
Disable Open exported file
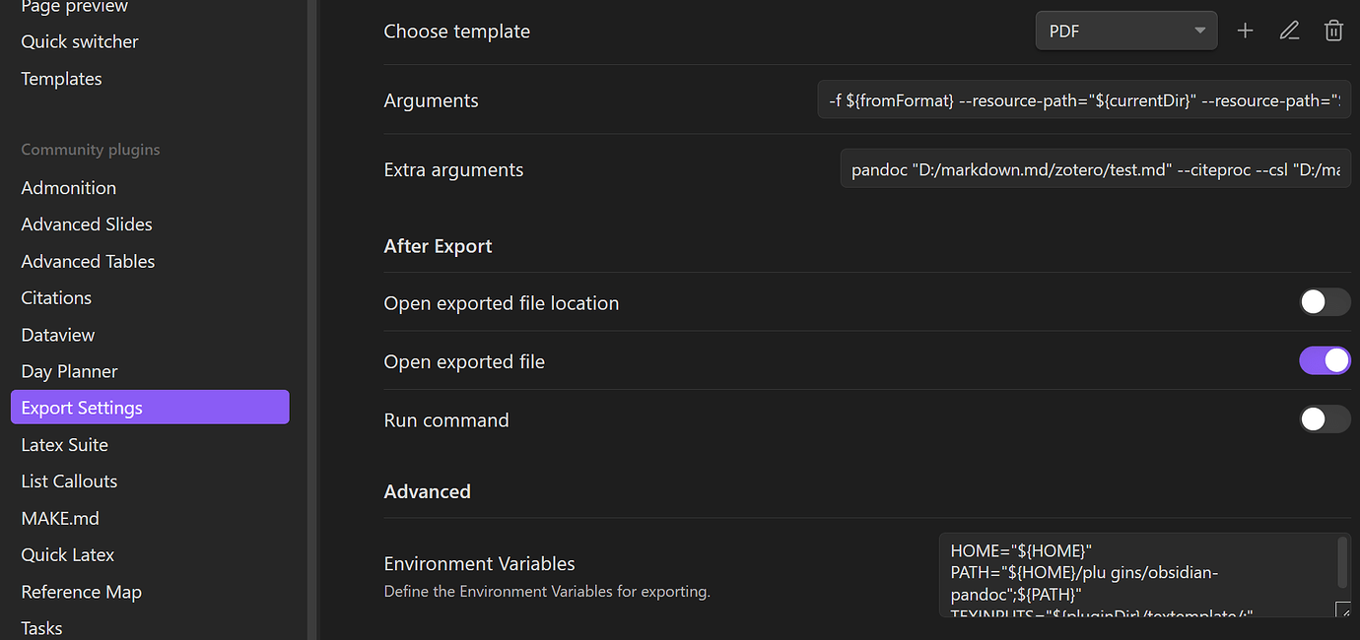(1325, 360)
